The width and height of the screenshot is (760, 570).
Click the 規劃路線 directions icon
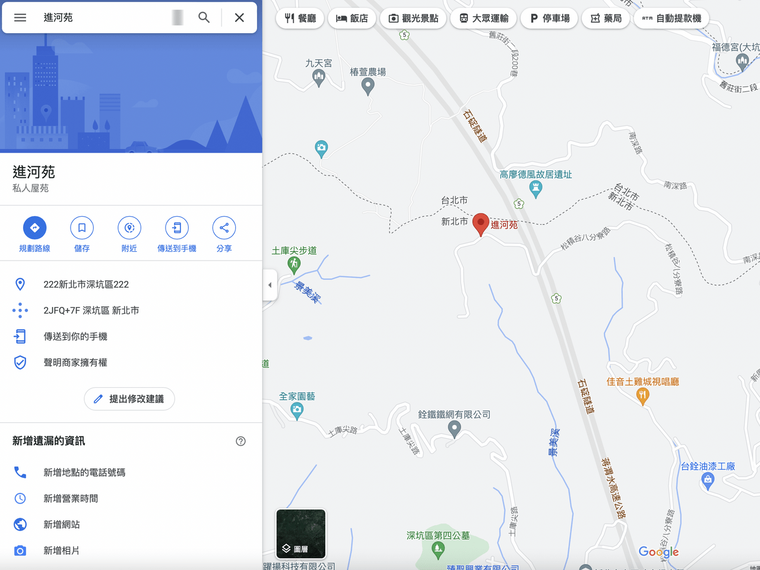coord(34,227)
